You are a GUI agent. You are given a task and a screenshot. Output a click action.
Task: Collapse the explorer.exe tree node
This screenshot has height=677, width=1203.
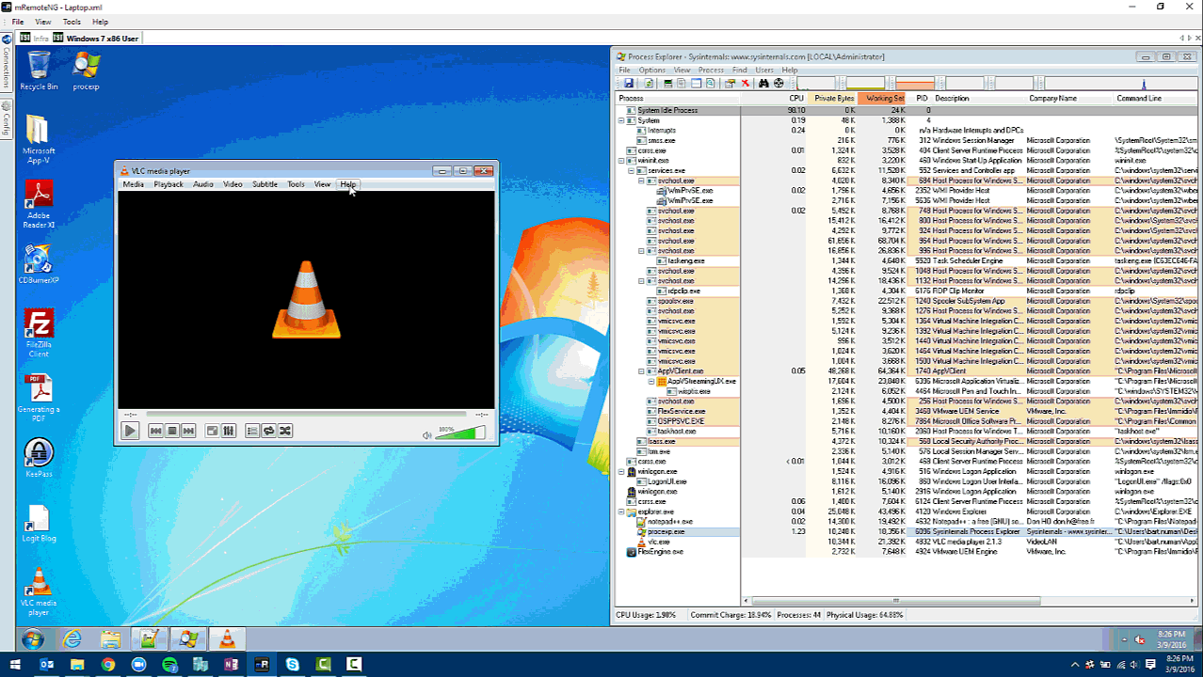click(622, 512)
